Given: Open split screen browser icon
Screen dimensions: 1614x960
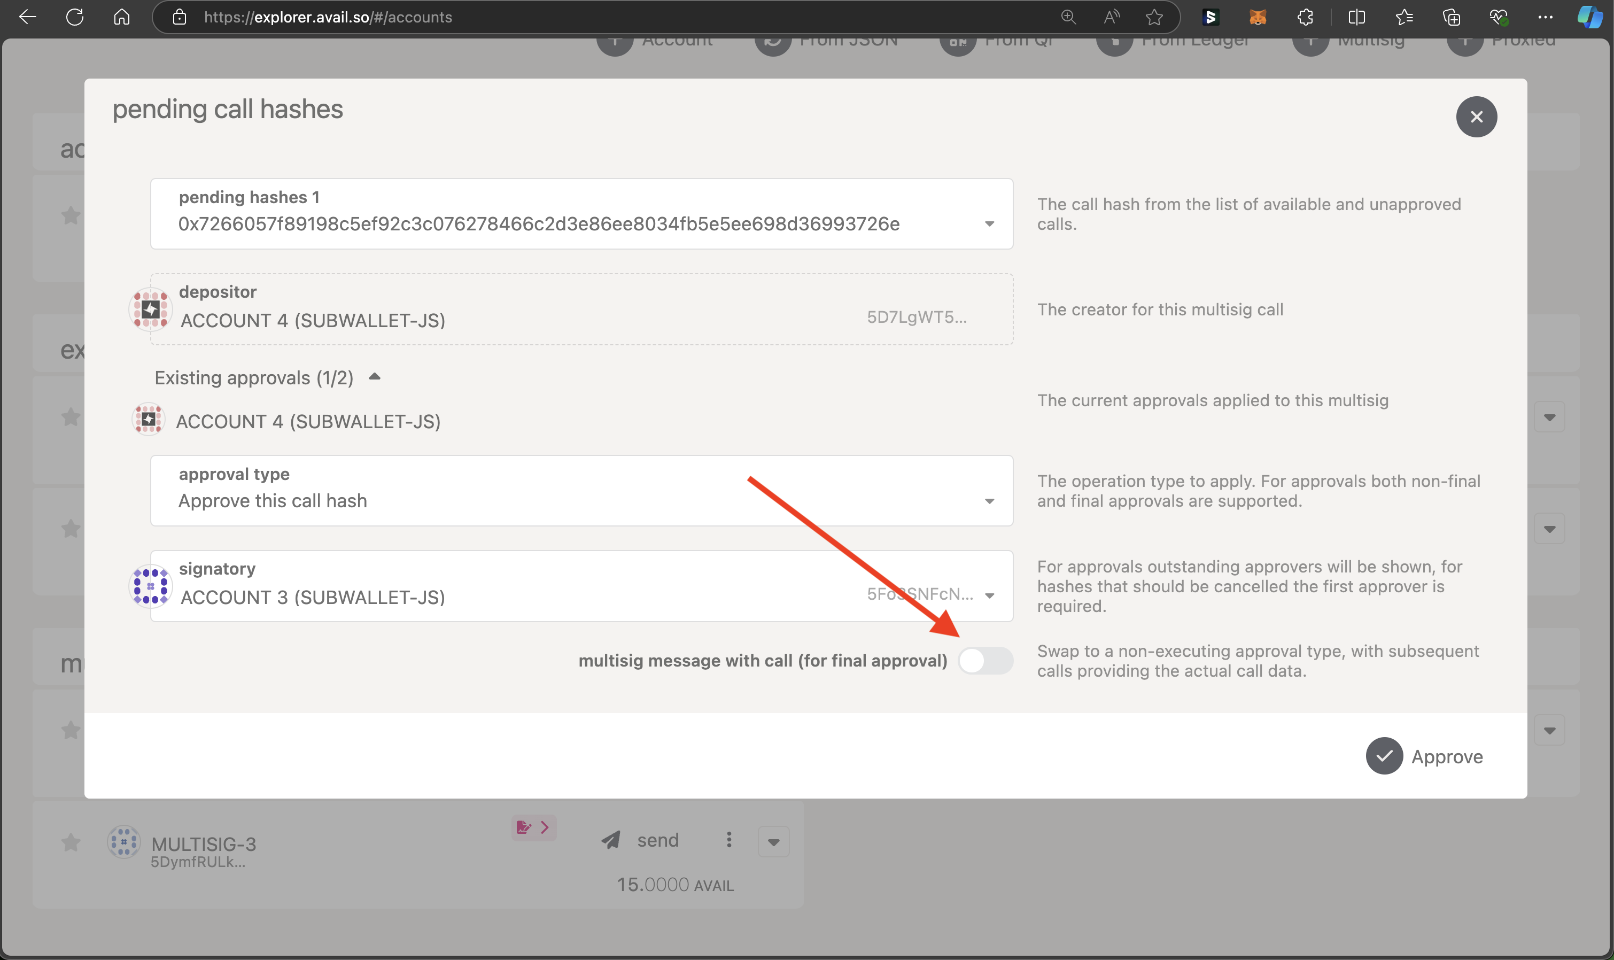Looking at the screenshot, I should [x=1356, y=18].
